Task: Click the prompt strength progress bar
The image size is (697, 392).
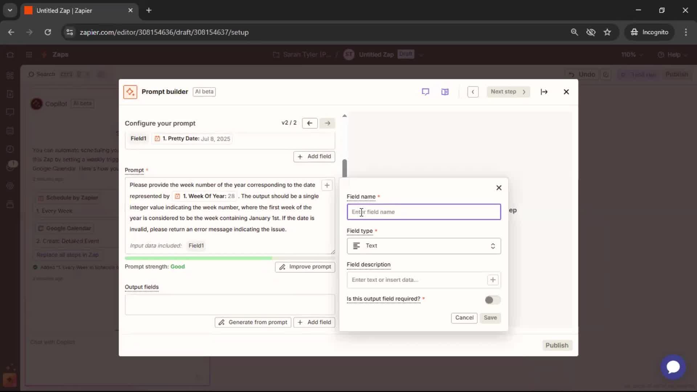Action: tap(229, 258)
